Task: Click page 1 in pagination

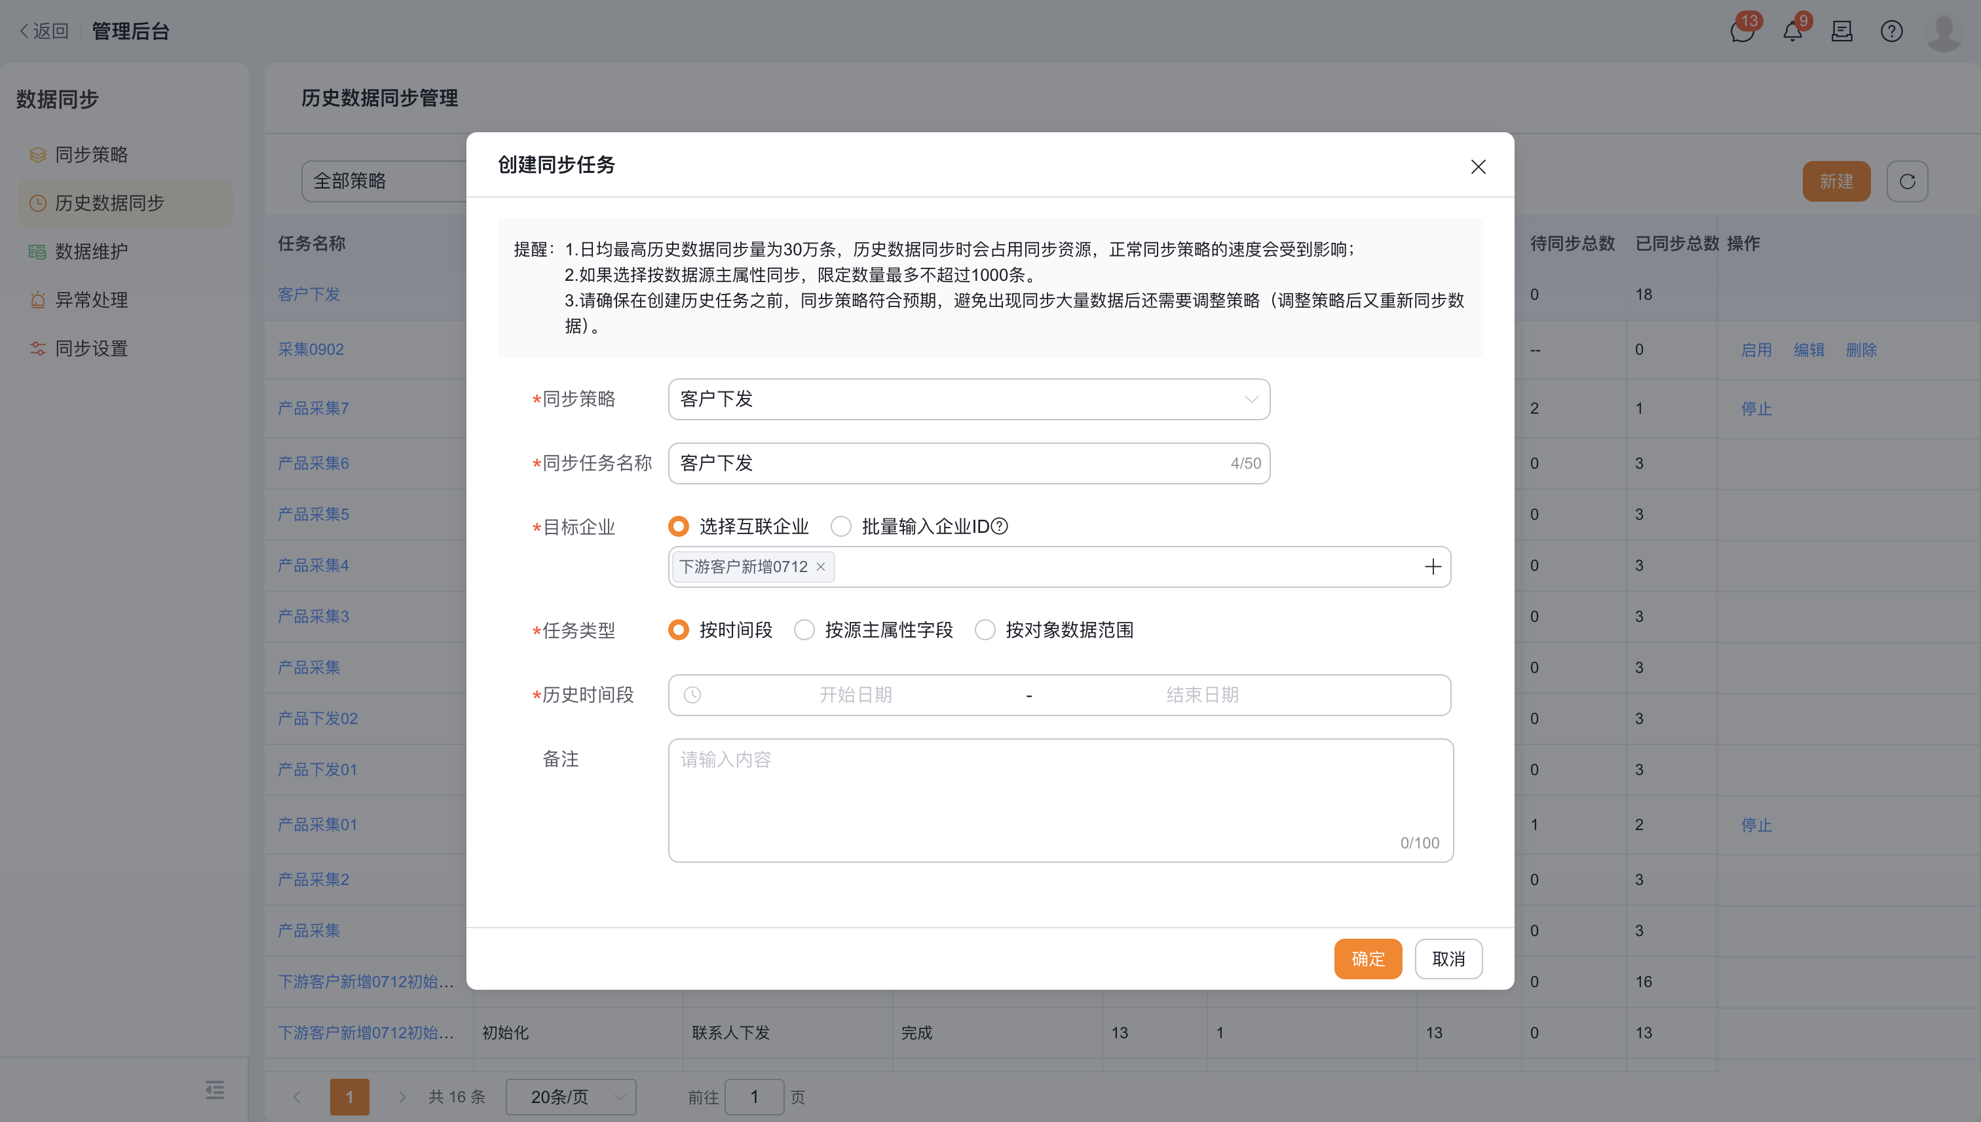Action: (349, 1096)
